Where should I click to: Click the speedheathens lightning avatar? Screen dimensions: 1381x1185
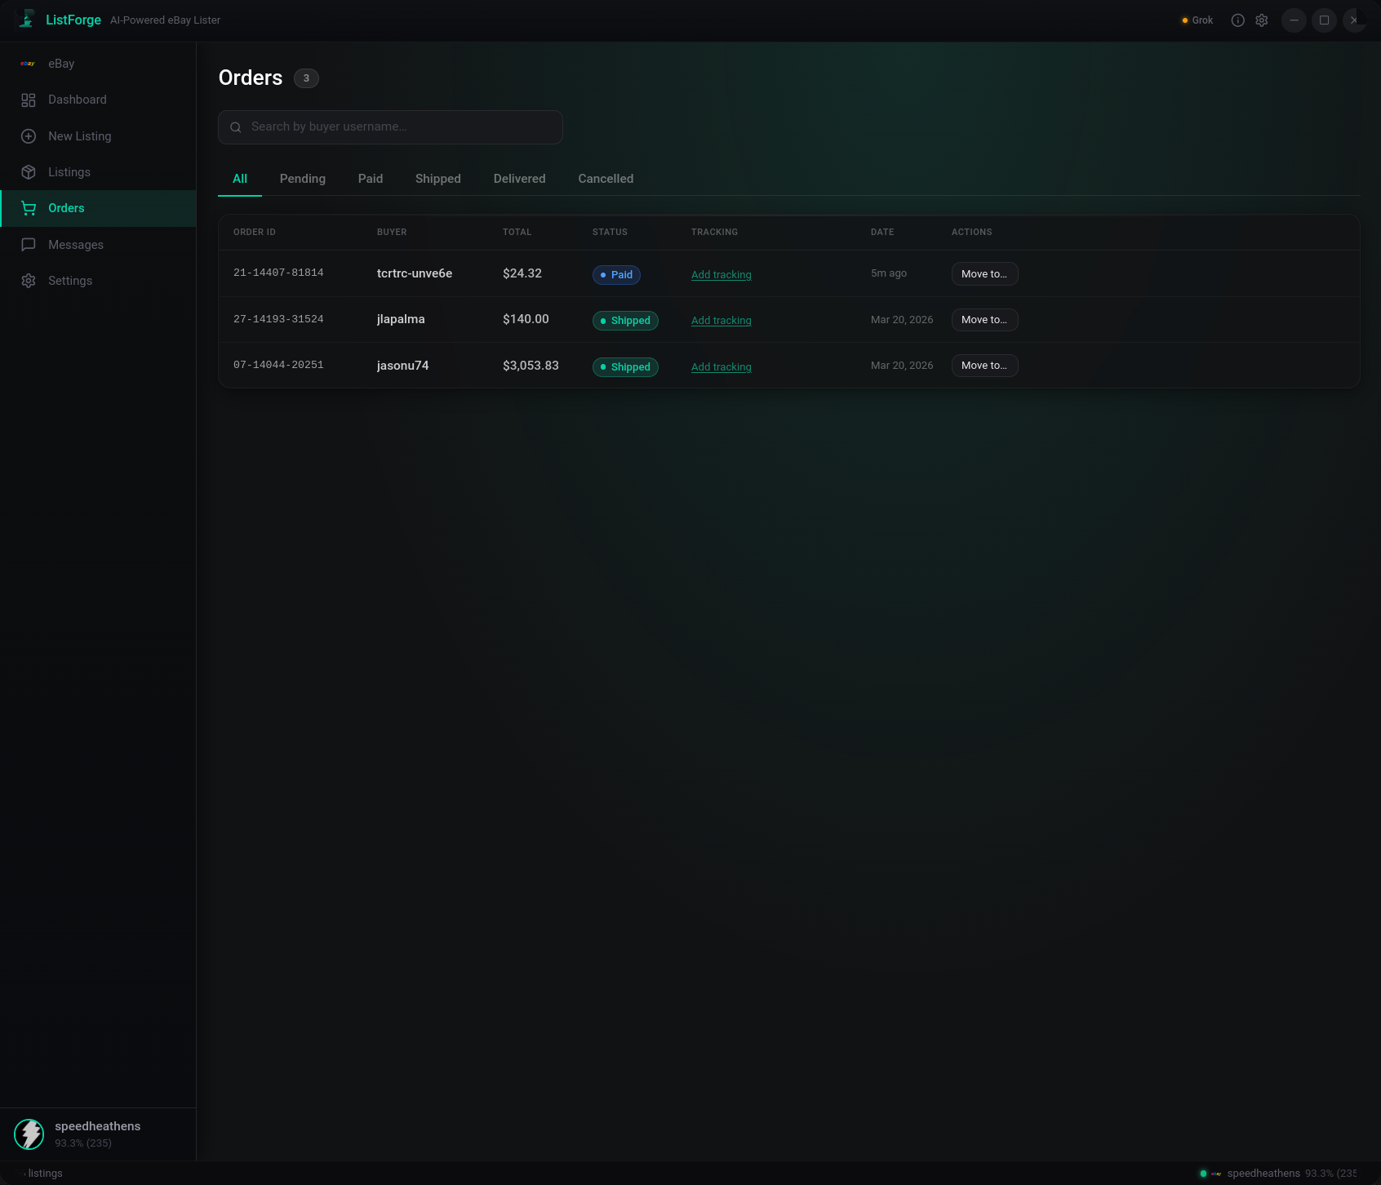29,1134
